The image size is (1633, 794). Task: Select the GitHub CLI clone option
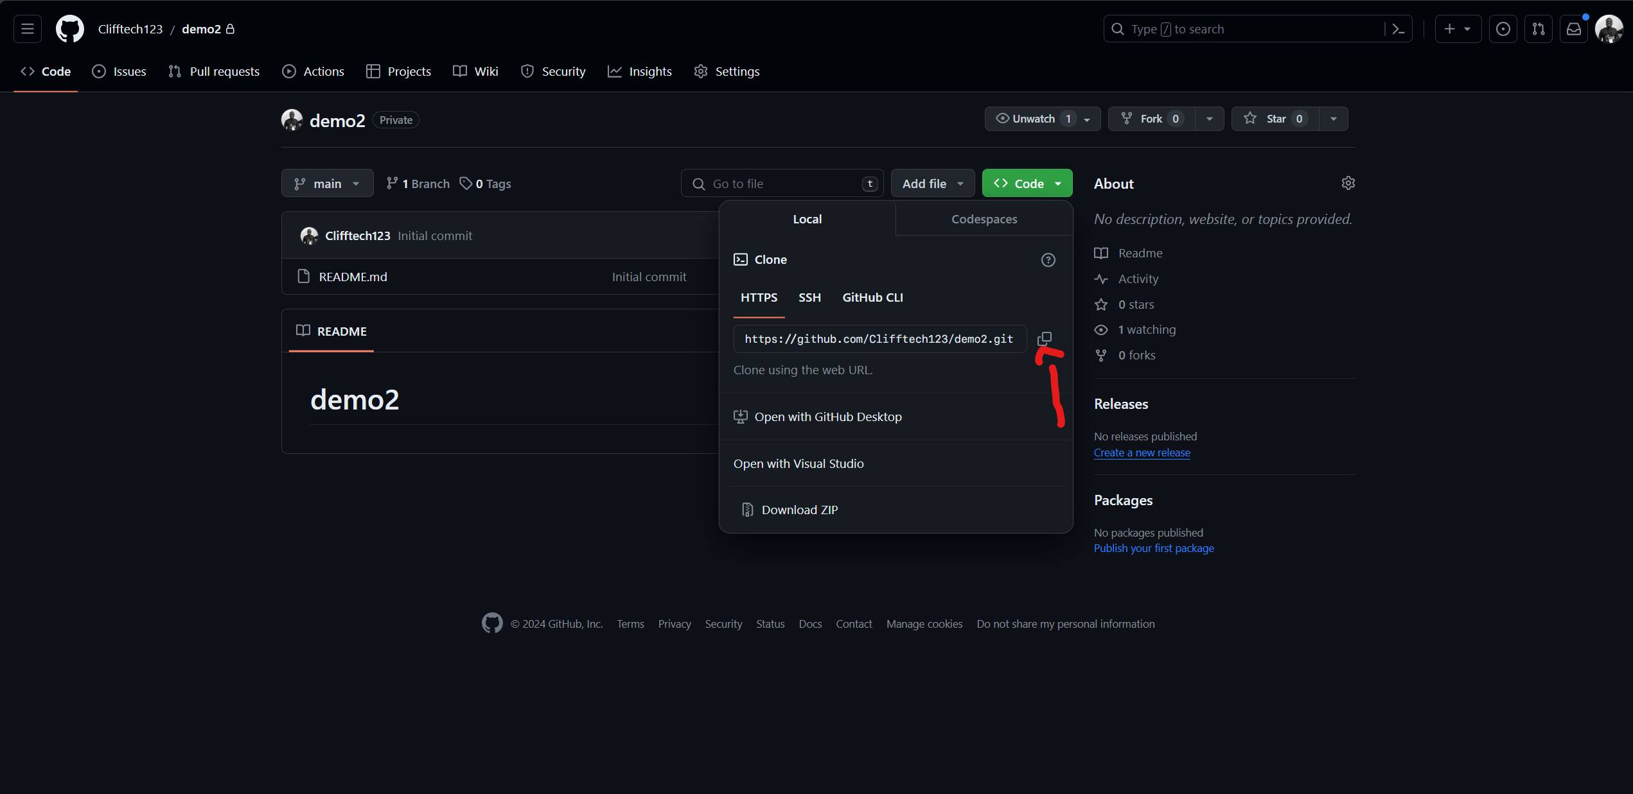[x=872, y=297]
